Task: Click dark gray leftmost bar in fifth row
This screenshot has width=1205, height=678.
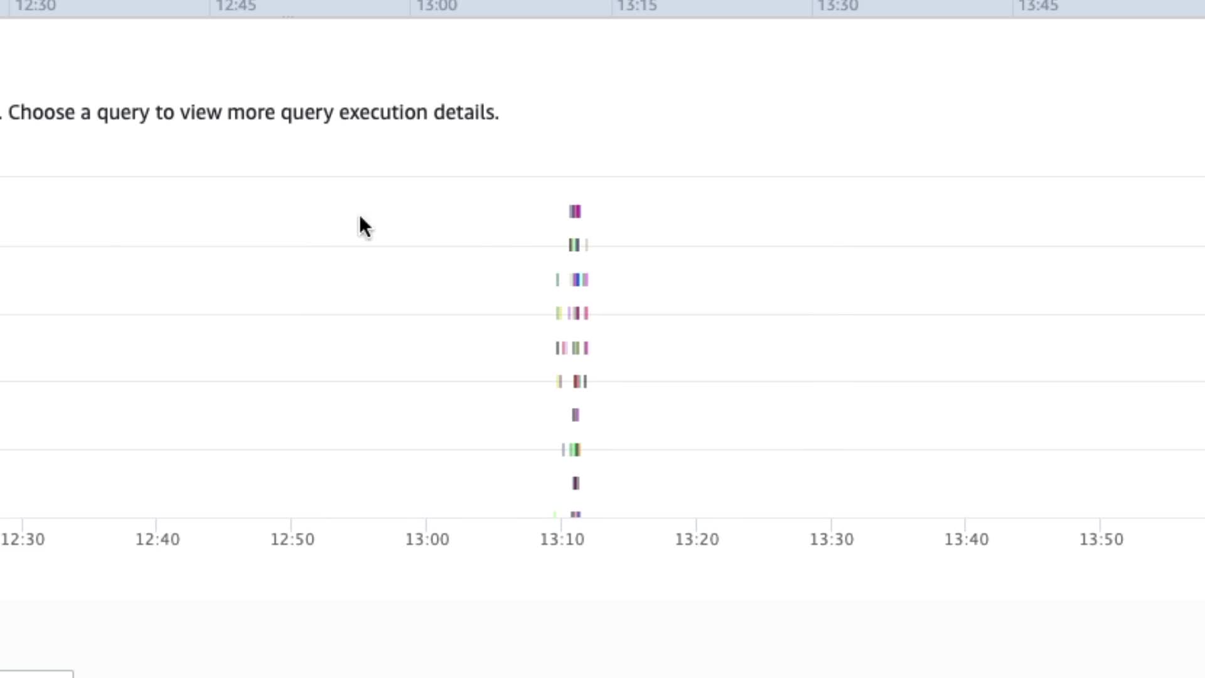Action: tap(557, 348)
